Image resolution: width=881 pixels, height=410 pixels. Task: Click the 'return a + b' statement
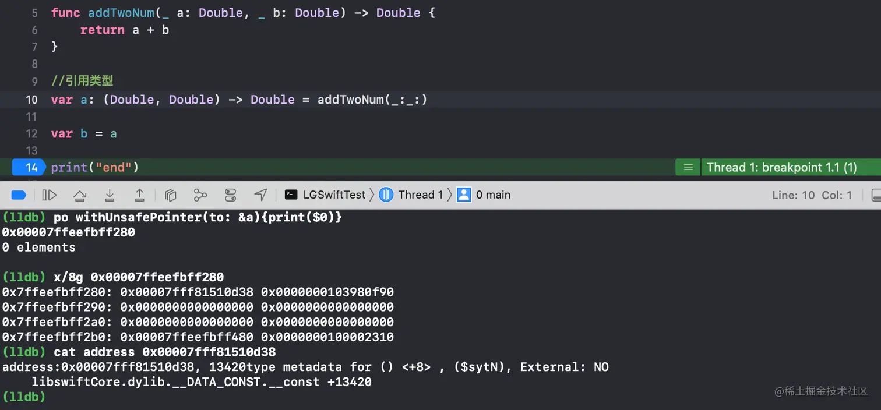[x=125, y=30]
